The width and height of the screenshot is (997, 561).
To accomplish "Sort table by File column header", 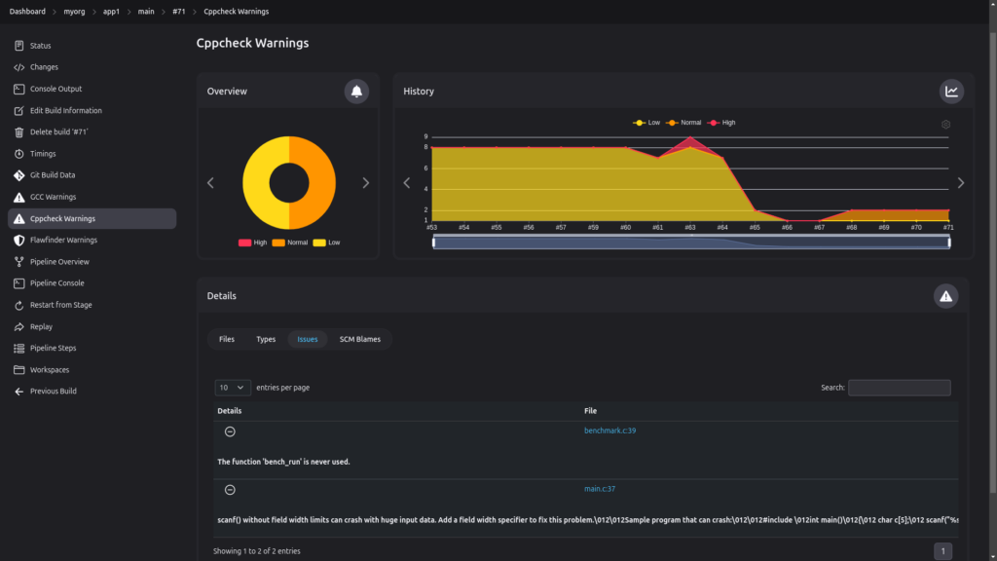I will (x=590, y=411).
